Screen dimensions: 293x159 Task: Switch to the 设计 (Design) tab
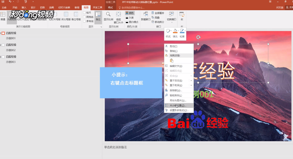coord(33,8)
